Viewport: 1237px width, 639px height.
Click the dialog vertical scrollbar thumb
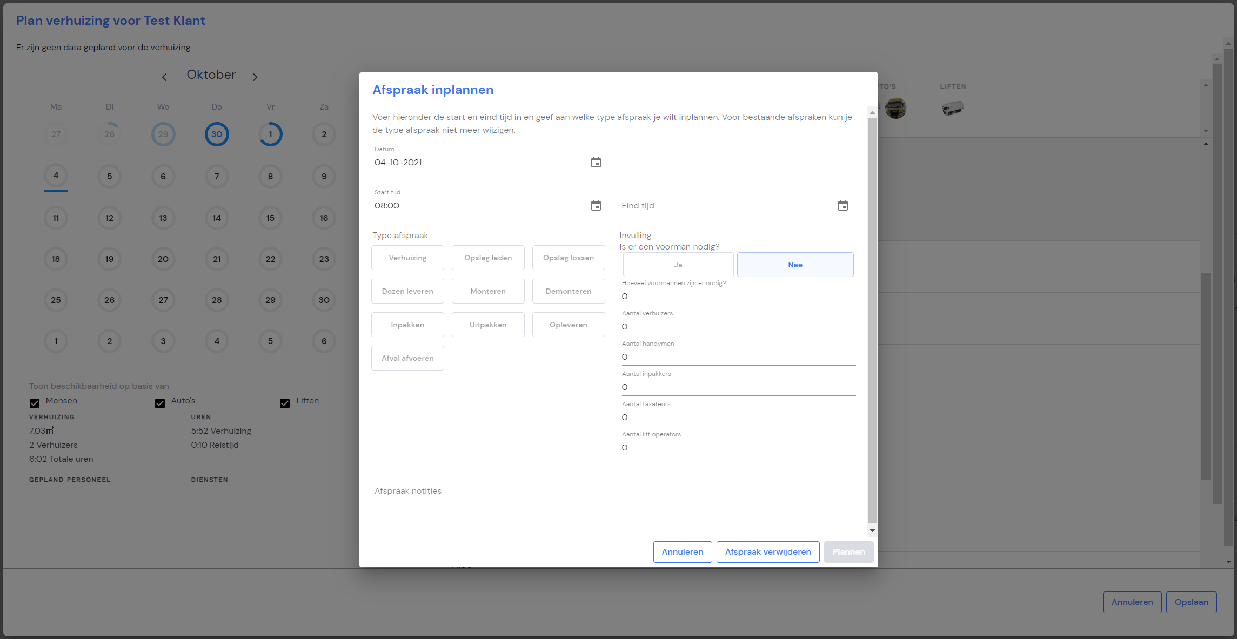[872, 321]
